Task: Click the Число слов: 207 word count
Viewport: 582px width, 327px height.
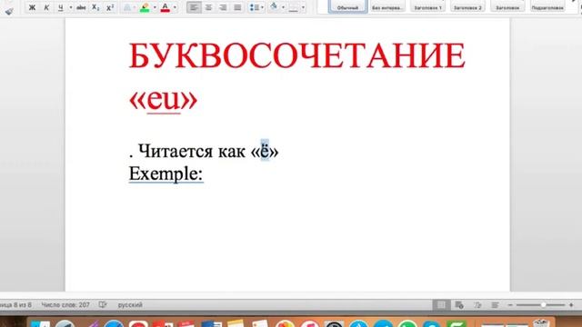Action: pos(65,305)
